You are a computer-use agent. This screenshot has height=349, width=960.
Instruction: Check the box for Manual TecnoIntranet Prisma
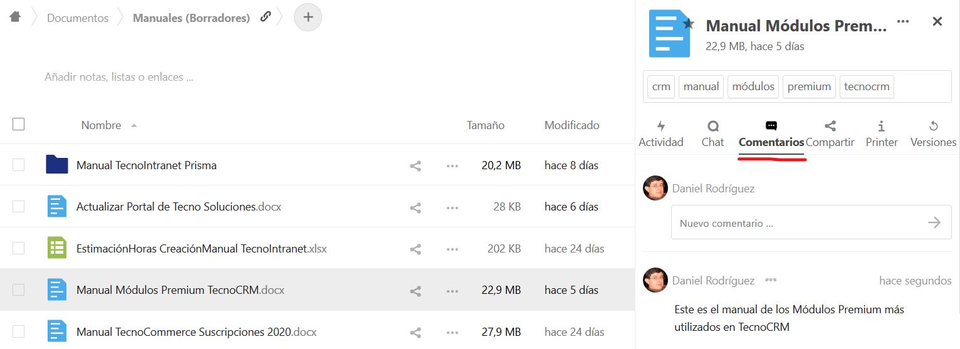pyautogui.click(x=19, y=165)
